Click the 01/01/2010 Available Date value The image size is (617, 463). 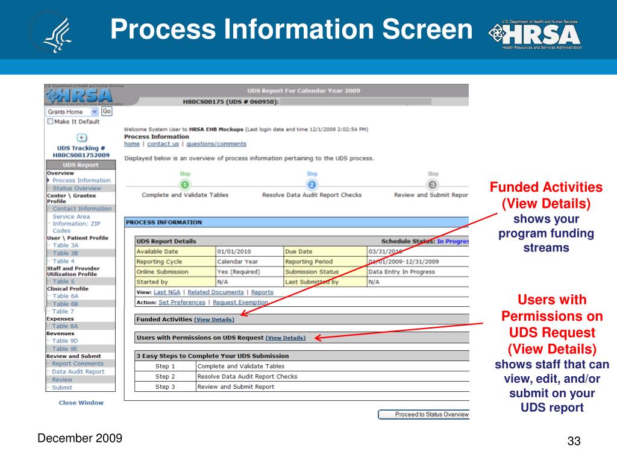click(250, 251)
